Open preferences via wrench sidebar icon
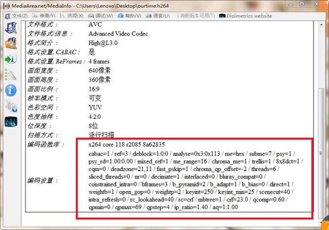This screenshot has width=329, height=230. click(x=11, y=75)
